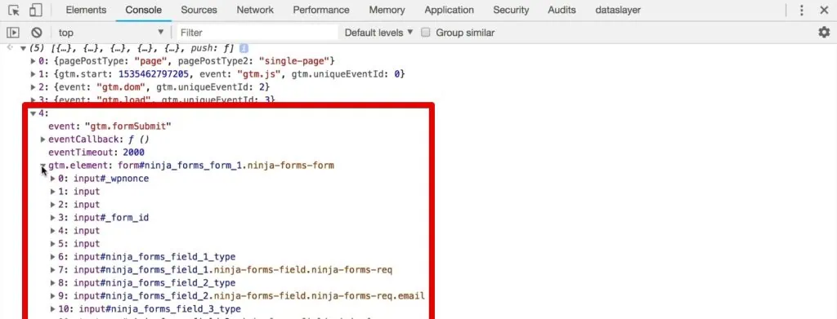Screen dimensions: 837x319
Task: Open the Network tab
Action: click(255, 10)
